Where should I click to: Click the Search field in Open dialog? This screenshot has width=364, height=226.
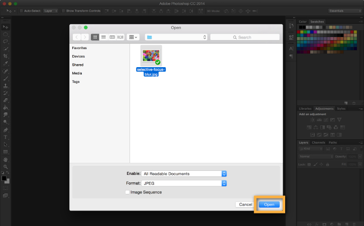pyautogui.click(x=245, y=37)
